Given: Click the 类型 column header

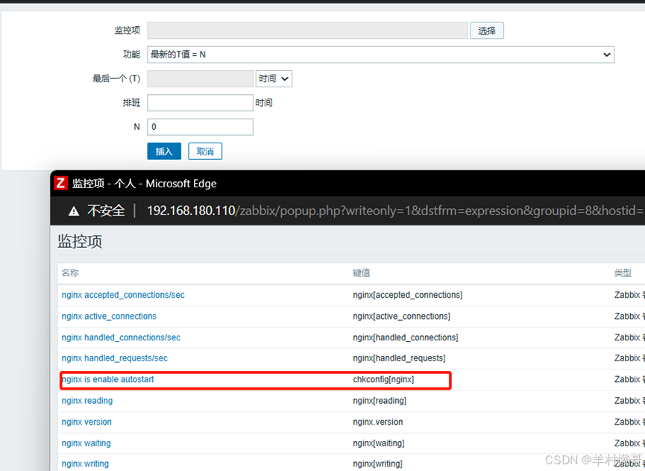Looking at the screenshot, I should pyautogui.click(x=623, y=273).
